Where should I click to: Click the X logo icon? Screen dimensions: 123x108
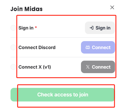click(88, 67)
